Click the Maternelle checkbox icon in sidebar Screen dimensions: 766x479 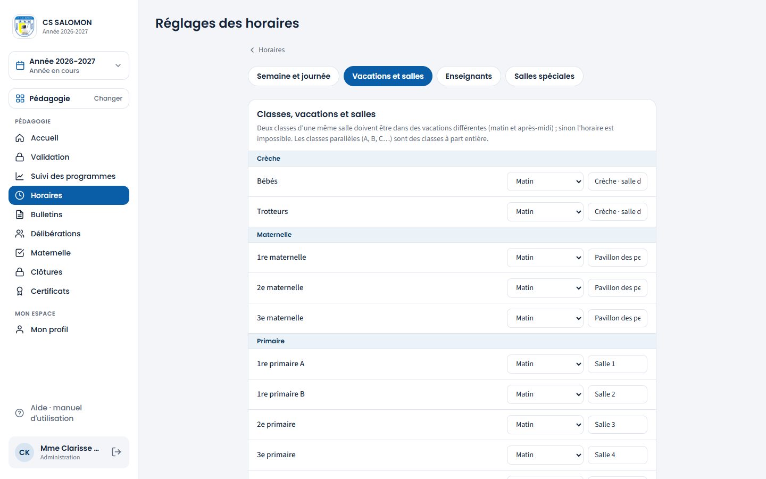20,253
